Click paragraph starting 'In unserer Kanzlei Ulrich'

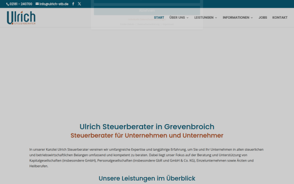coord(147,158)
